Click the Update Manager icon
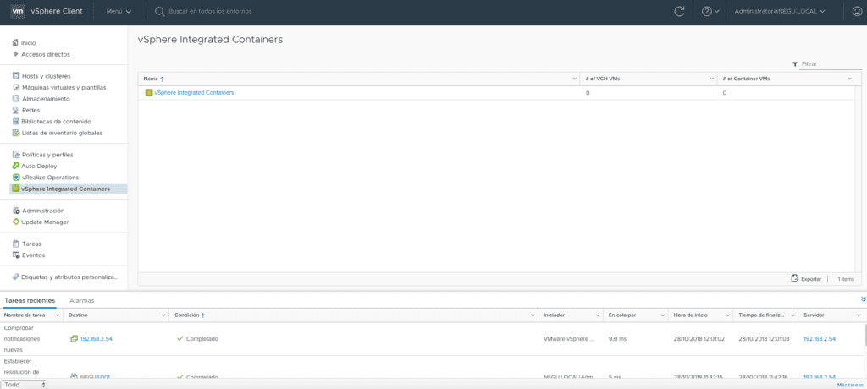The image size is (867, 389). click(x=16, y=222)
